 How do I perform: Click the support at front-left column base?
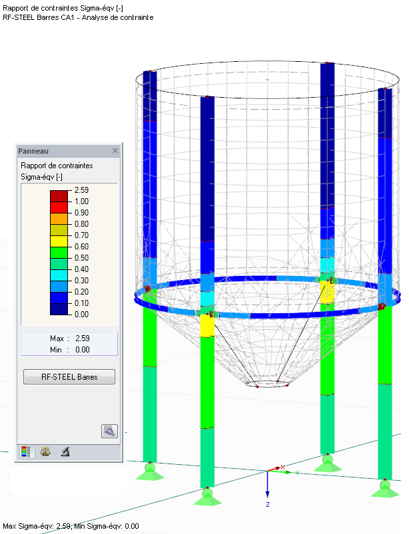(x=207, y=497)
